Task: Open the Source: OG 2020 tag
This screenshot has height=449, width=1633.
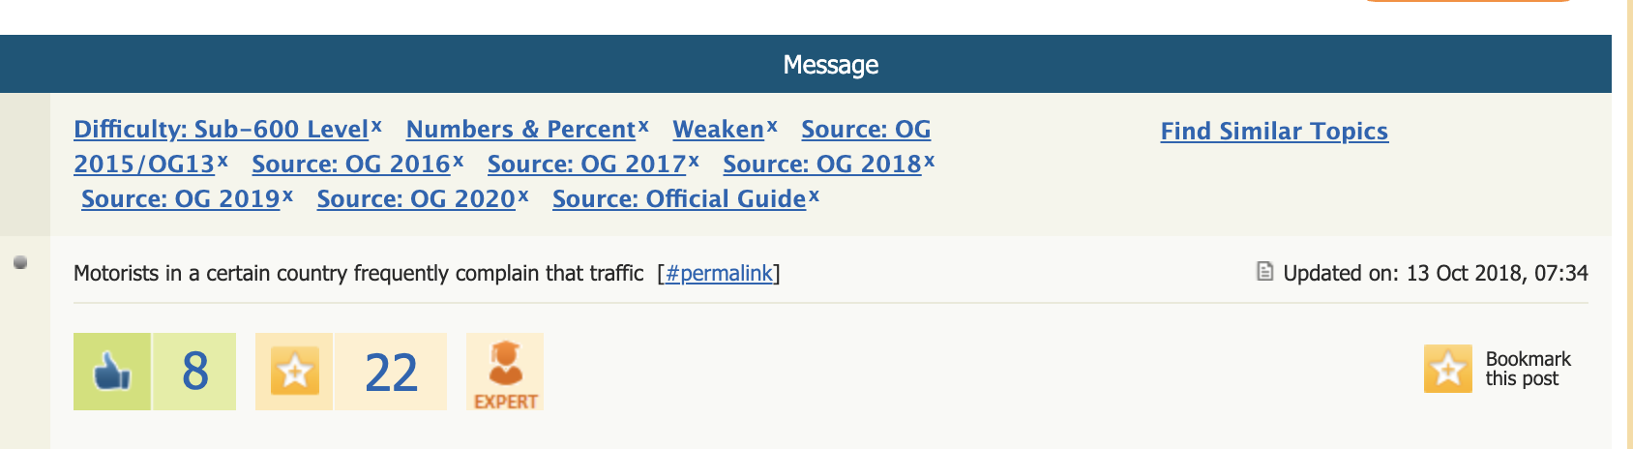Action: tap(416, 199)
